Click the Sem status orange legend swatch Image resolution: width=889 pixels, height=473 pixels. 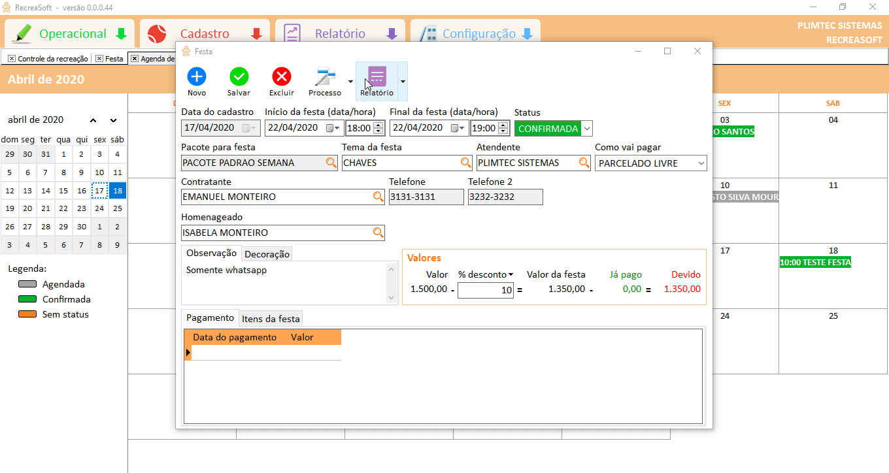pyautogui.click(x=27, y=314)
